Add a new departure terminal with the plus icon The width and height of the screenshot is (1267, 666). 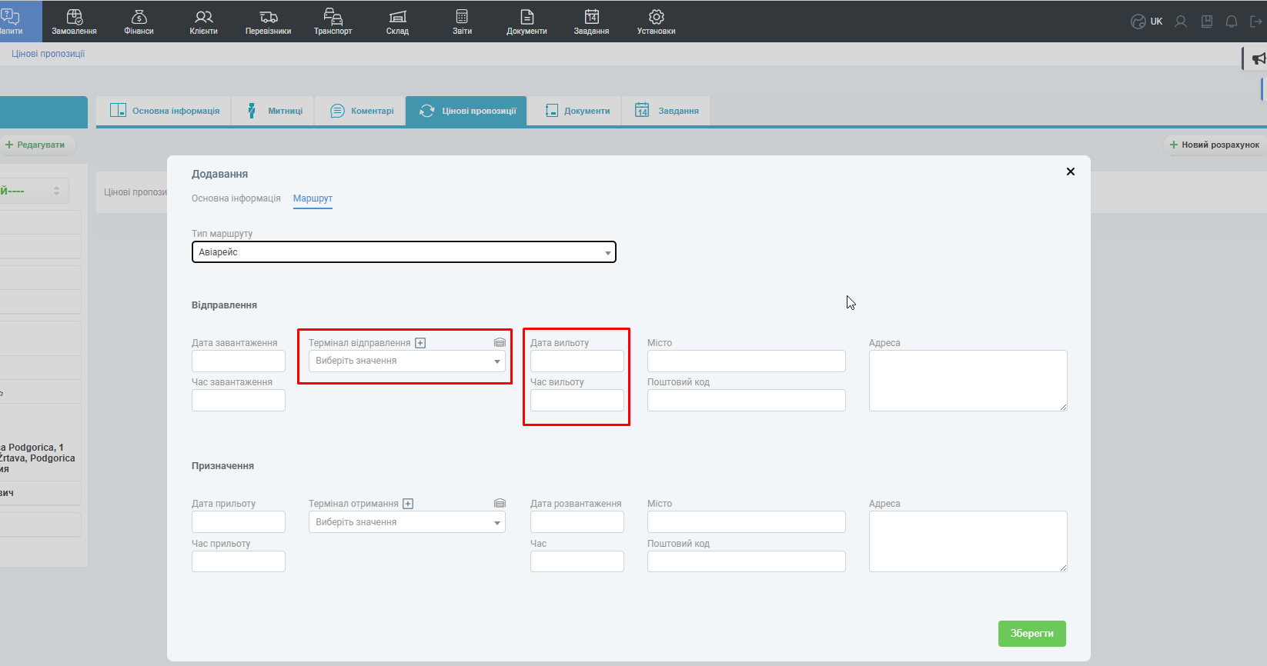tap(420, 343)
